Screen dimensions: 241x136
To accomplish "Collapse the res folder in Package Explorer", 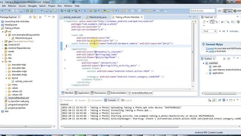I will 3,62.
